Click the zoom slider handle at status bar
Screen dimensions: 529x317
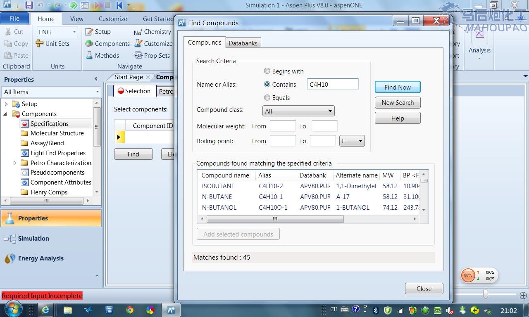(x=486, y=294)
